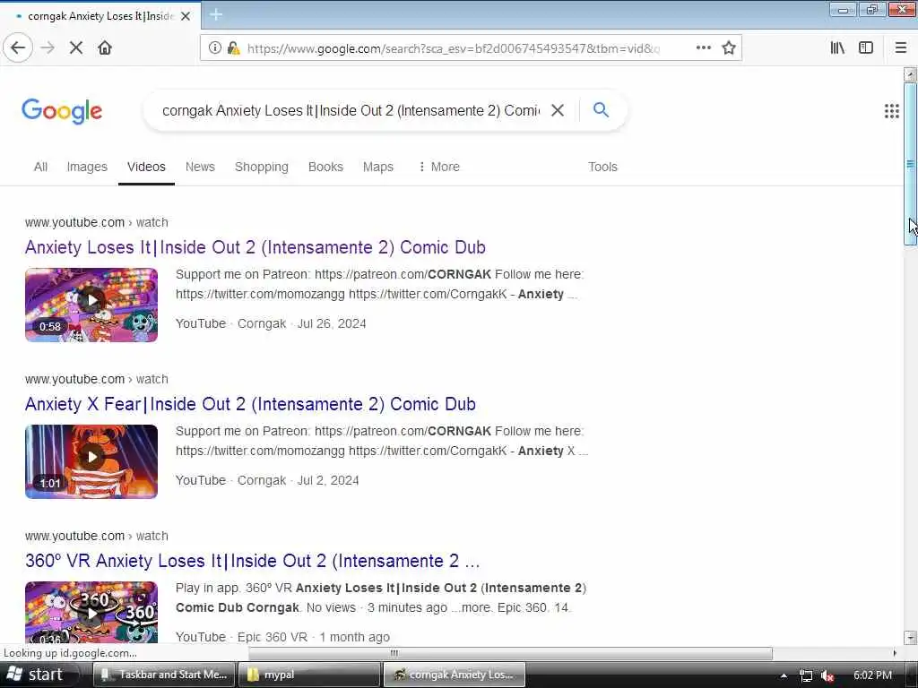The height and width of the screenshot is (688, 918).
Task: Close the corngak Anxiety Loses It tab
Action: [186, 16]
